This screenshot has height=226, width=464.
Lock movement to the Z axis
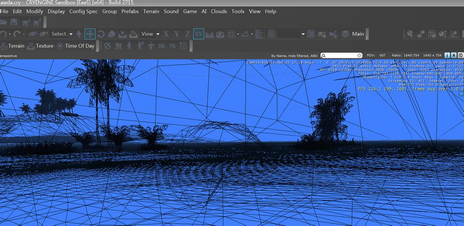click(187, 34)
